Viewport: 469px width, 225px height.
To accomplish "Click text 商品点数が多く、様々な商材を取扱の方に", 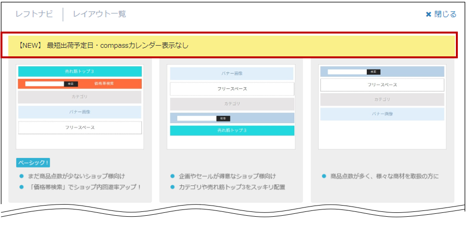I will point(384,176).
